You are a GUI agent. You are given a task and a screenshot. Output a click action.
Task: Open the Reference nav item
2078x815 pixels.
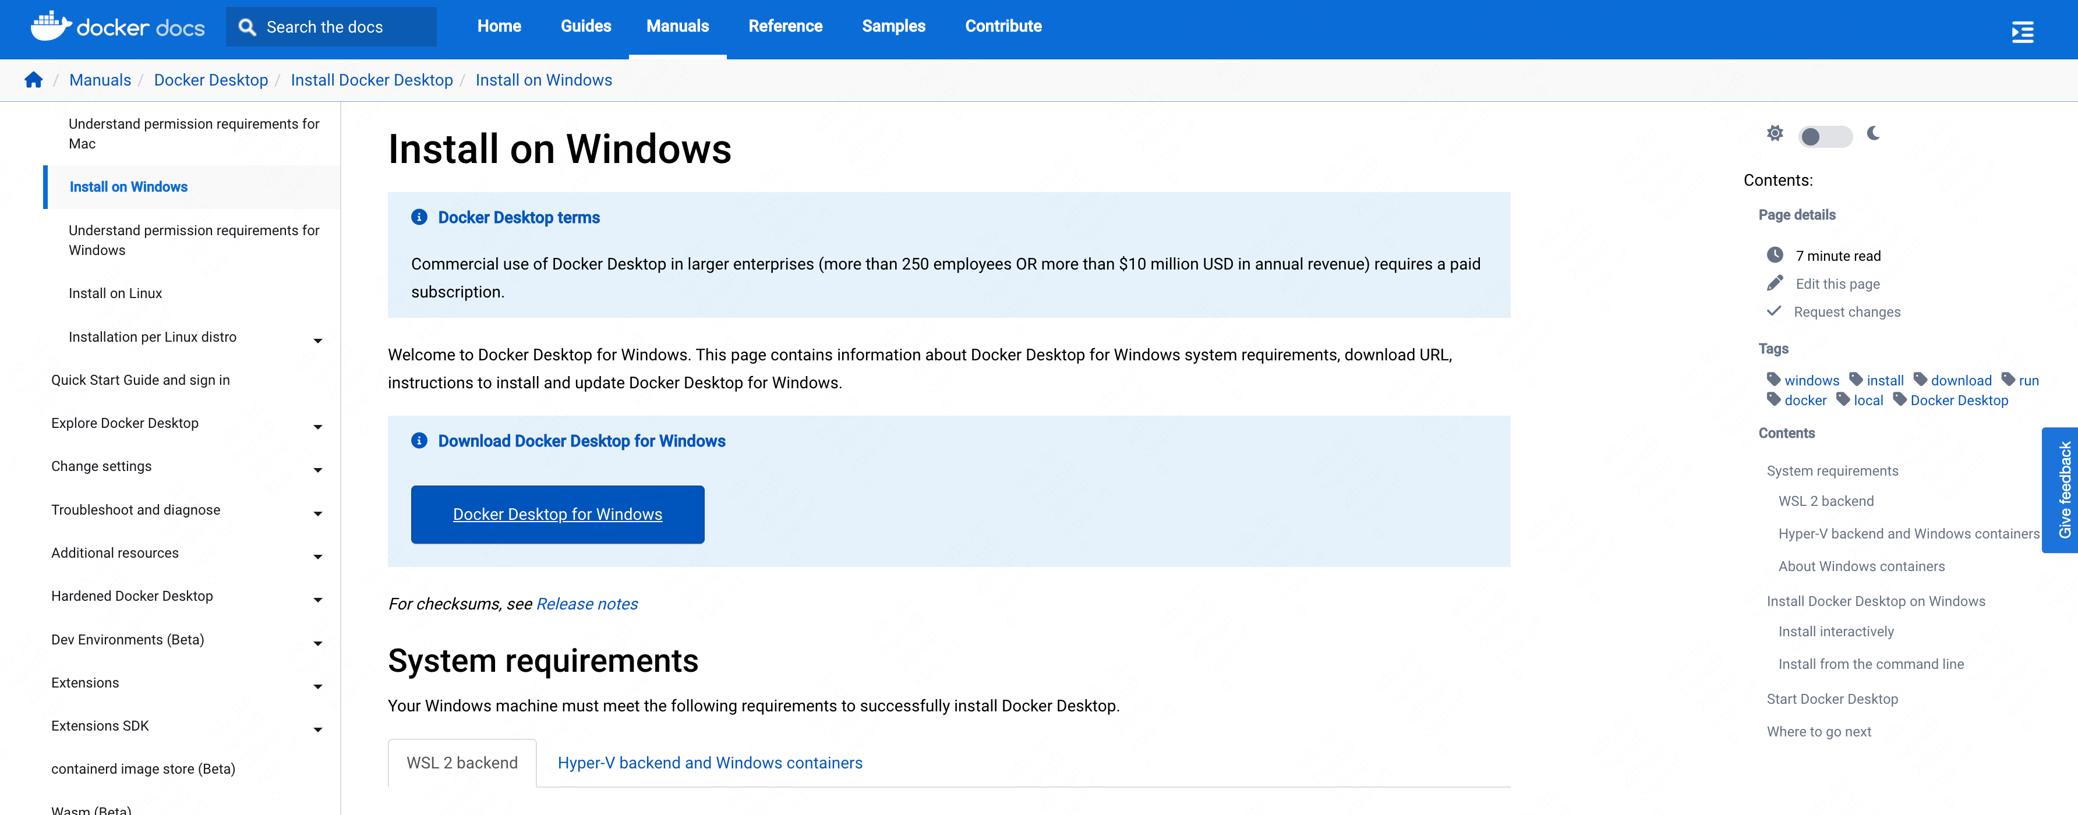pos(785,27)
